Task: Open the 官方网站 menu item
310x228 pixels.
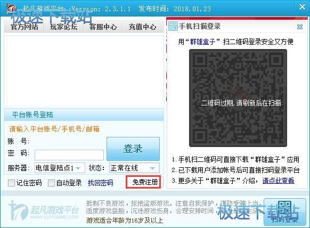Action: click(25, 27)
